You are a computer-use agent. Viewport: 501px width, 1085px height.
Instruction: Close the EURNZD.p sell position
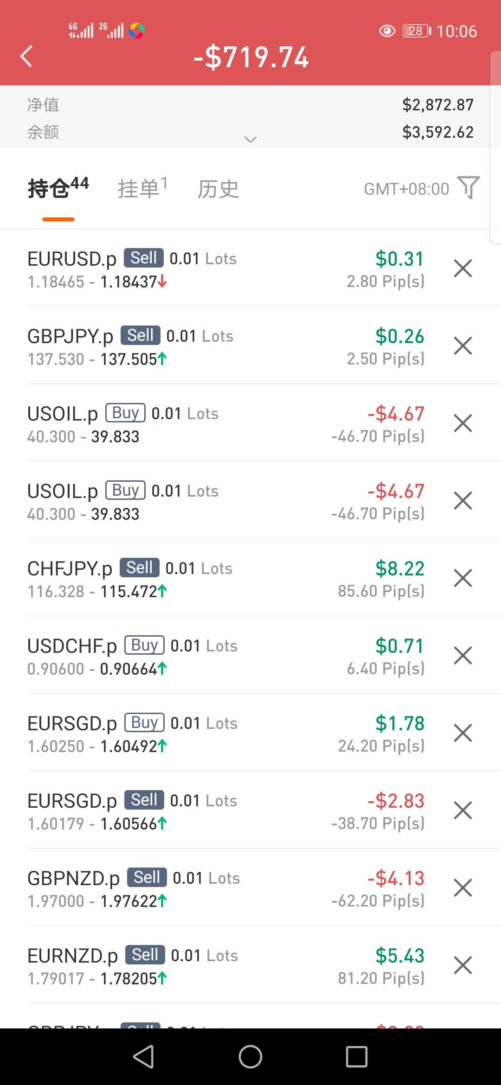pos(462,965)
